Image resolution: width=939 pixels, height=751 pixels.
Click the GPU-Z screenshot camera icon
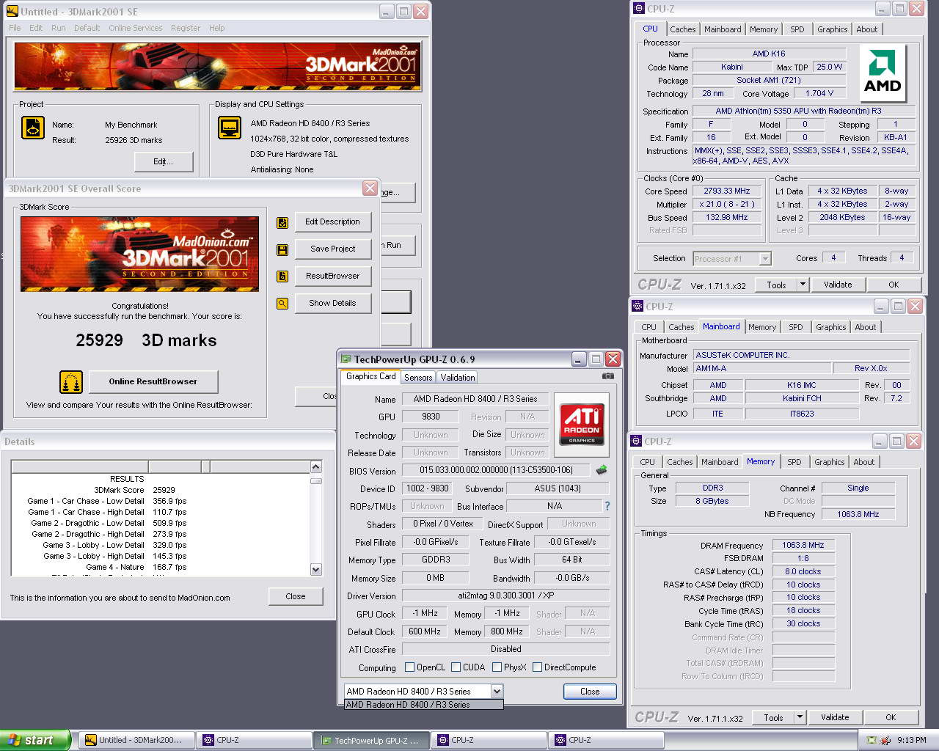(x=608, y=376)
